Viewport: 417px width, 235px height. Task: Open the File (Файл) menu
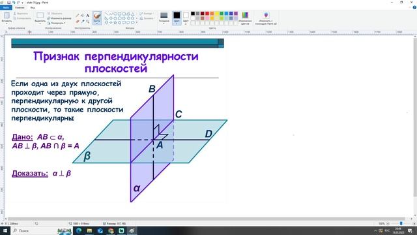pyautogui.click(x=6, y=7)
